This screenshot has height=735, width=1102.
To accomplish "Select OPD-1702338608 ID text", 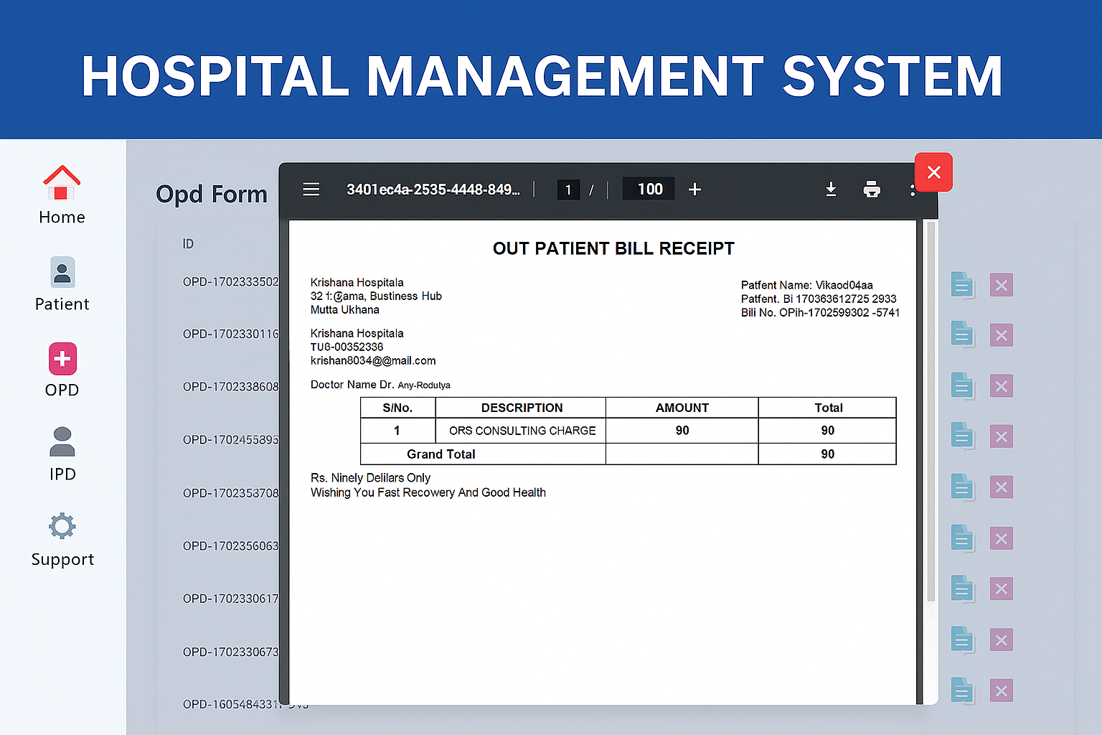I will (x=230, y=387).
